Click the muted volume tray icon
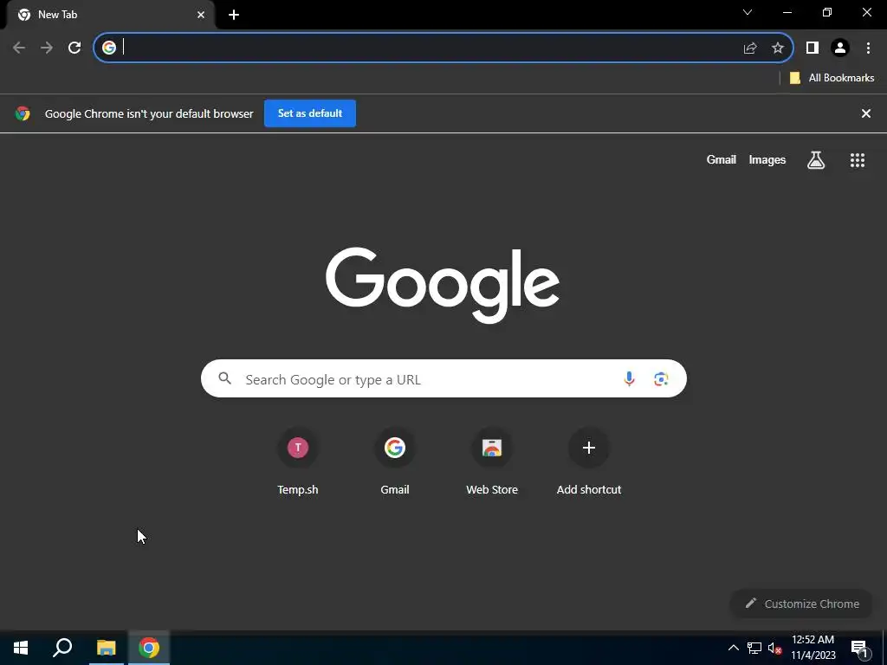 775,648
